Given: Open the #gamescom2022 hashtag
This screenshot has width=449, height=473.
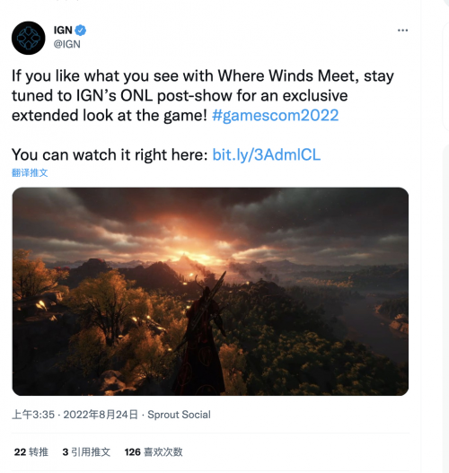Looking at the screenshot, I should 275,116.
